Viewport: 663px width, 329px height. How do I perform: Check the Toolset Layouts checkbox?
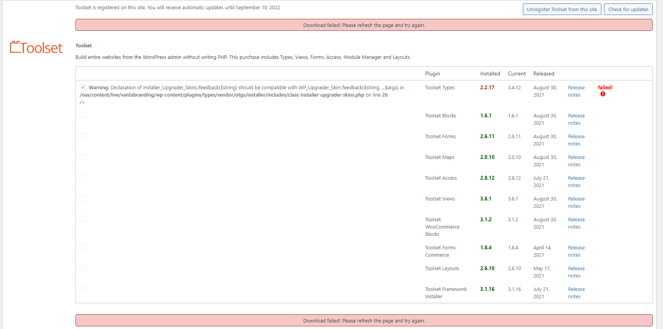tap(83, 268)
